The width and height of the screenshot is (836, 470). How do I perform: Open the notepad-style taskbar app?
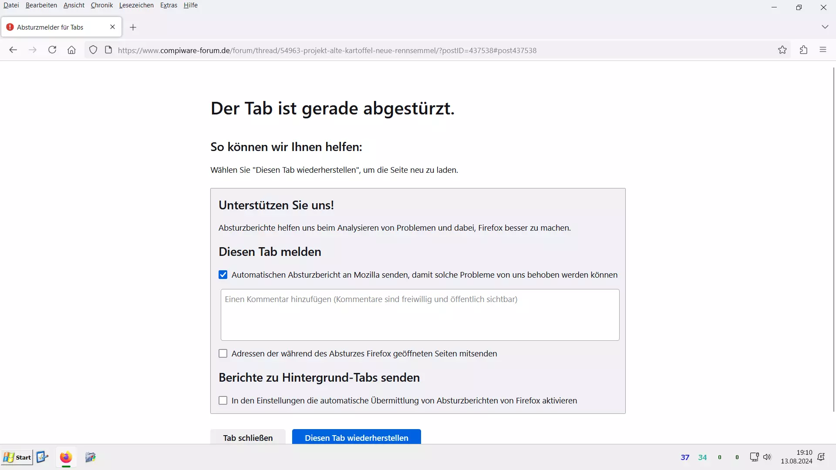coord(90,457)
